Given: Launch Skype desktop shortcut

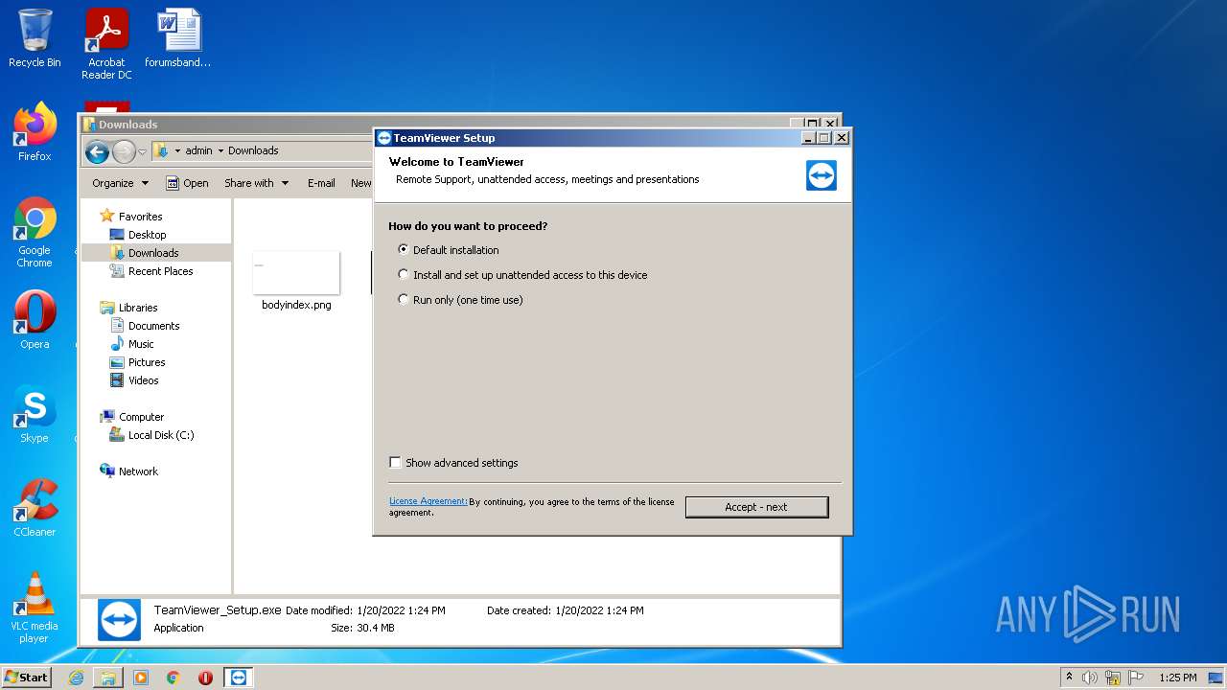Looking at the screenshot, I should 35,414.
